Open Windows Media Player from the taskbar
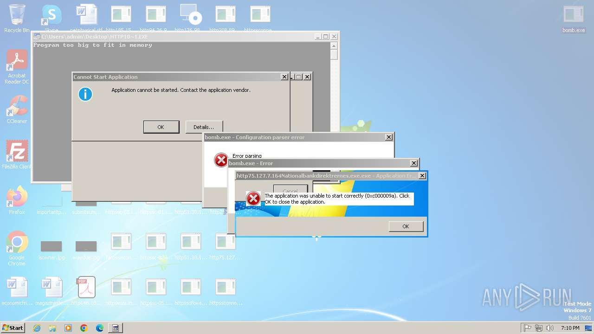Screen dimensions: 594x334 68,328
